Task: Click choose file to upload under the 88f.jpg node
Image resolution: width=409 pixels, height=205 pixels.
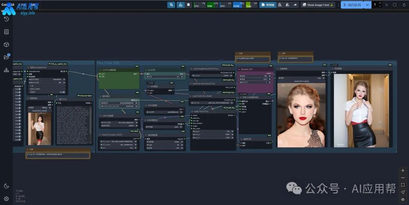Action: coord(39,111)
